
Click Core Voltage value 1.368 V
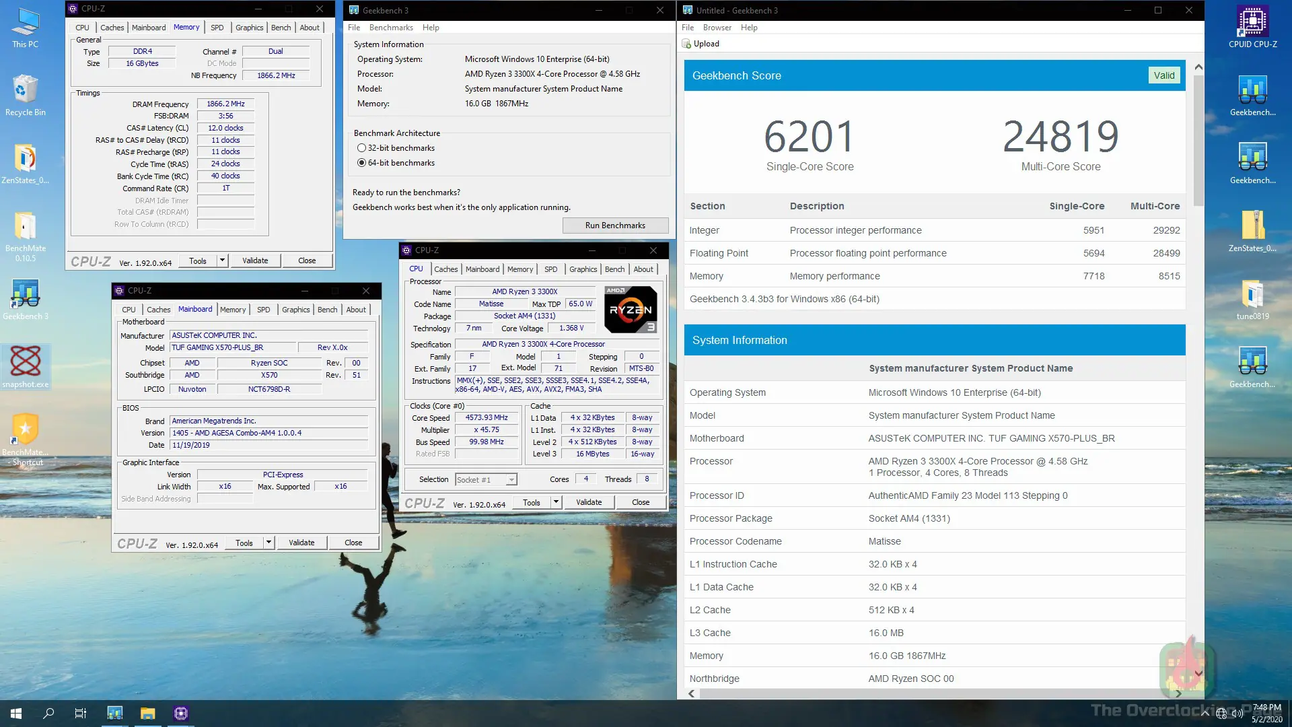[x=571, y=328]
